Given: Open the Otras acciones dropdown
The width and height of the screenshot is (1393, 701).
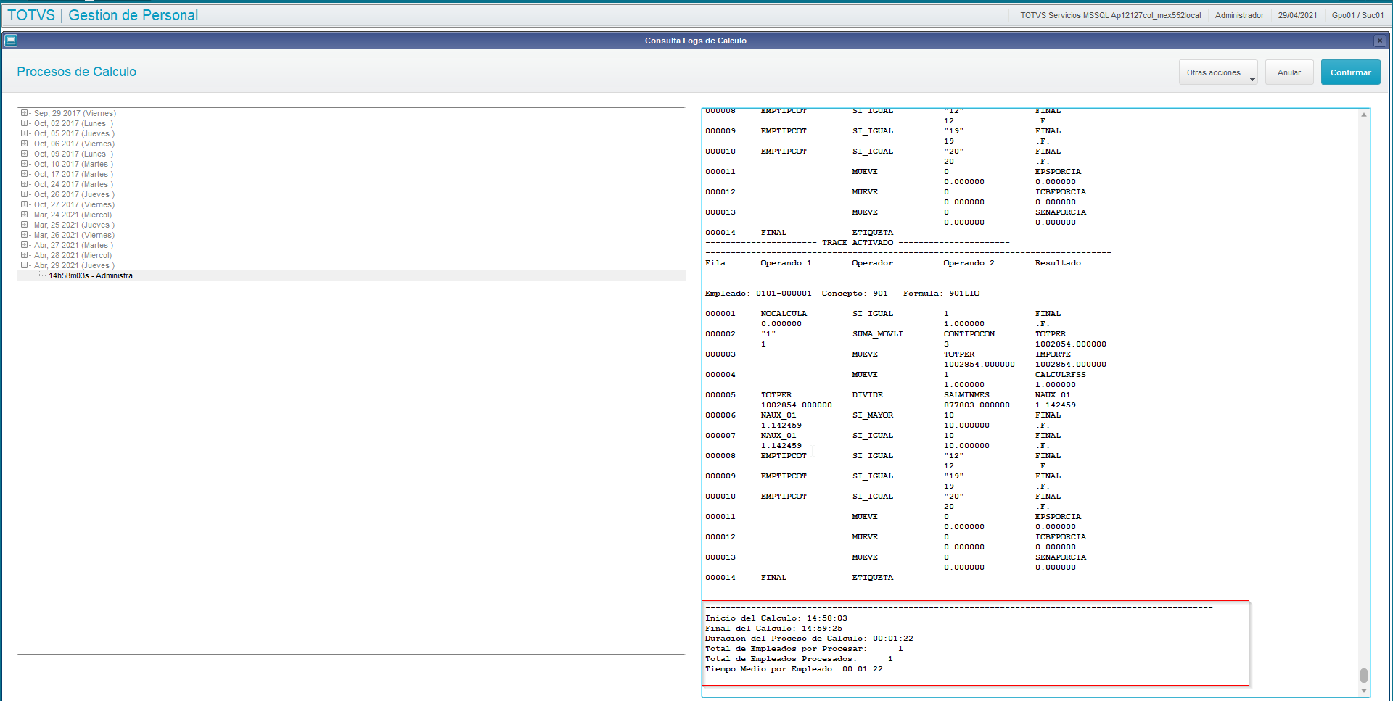Looking at the screenshot, I should coord(1218,72).
